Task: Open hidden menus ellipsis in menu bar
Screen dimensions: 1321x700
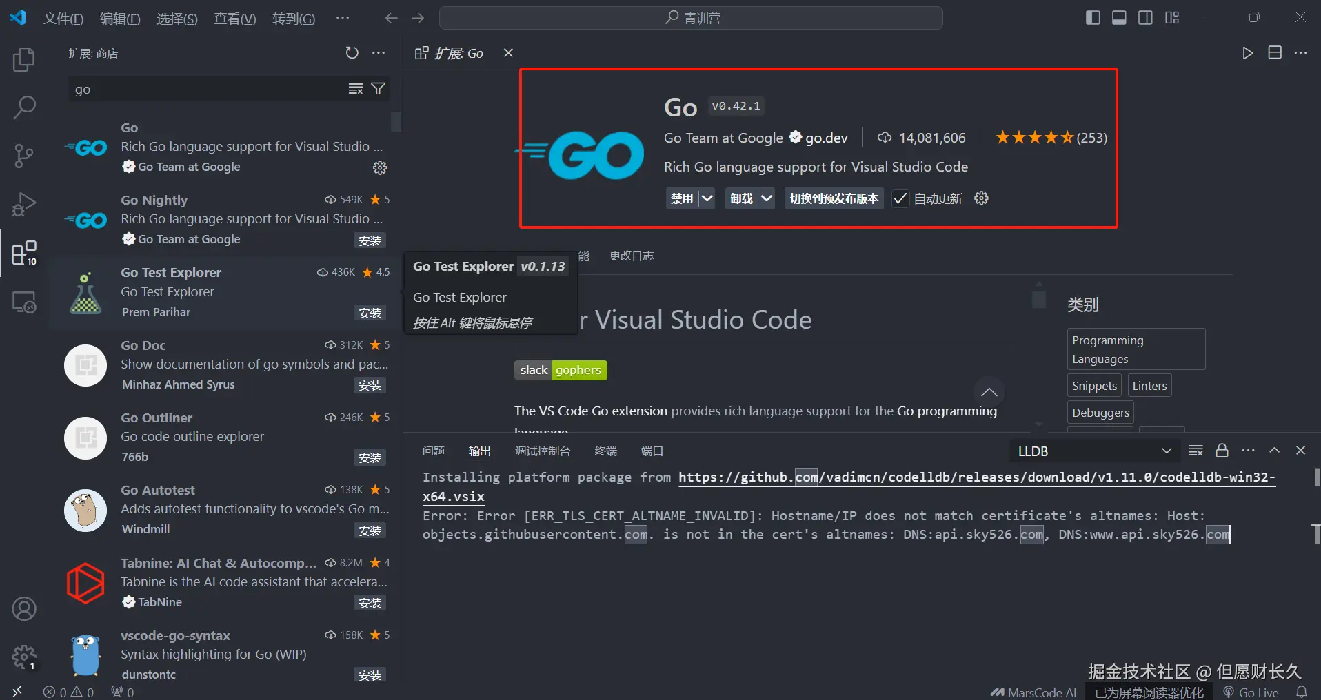Action: (x=343, y=18)
